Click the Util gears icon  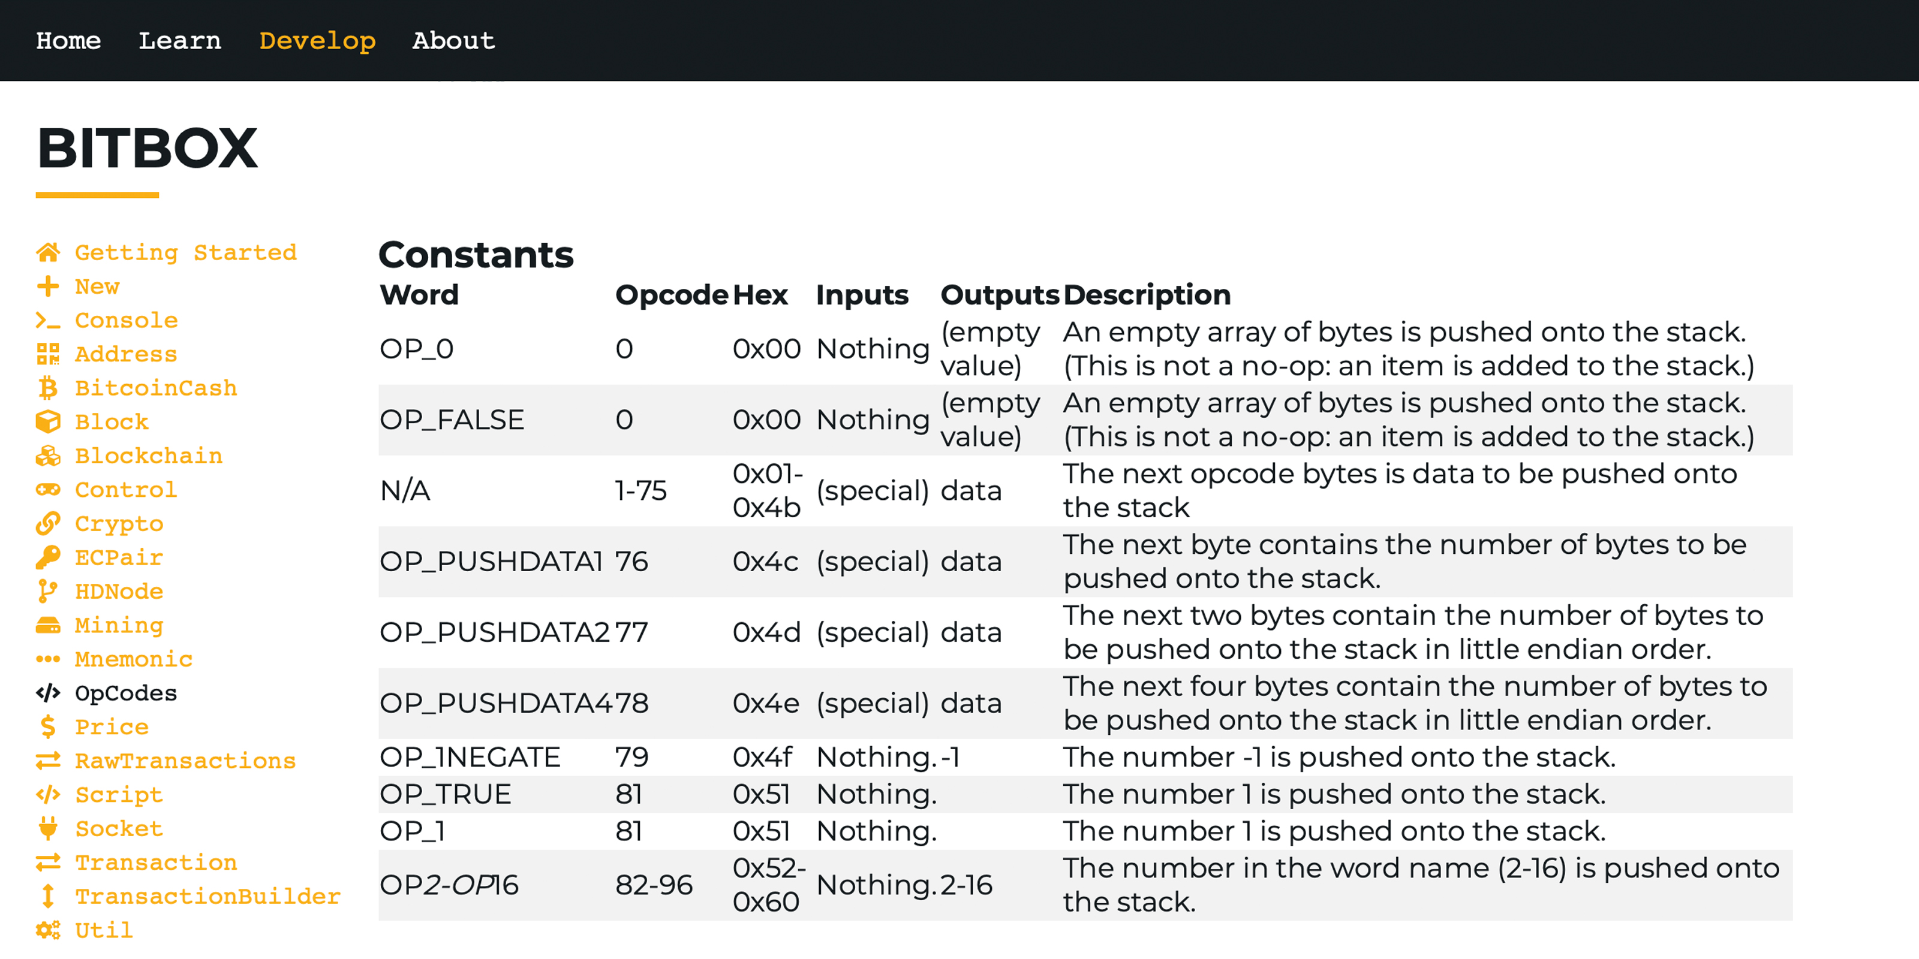[48, 930]
